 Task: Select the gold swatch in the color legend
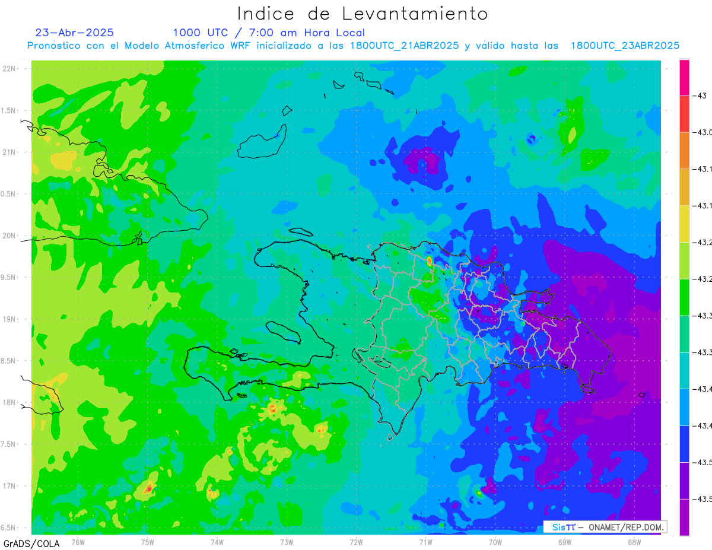coord(684,187)
